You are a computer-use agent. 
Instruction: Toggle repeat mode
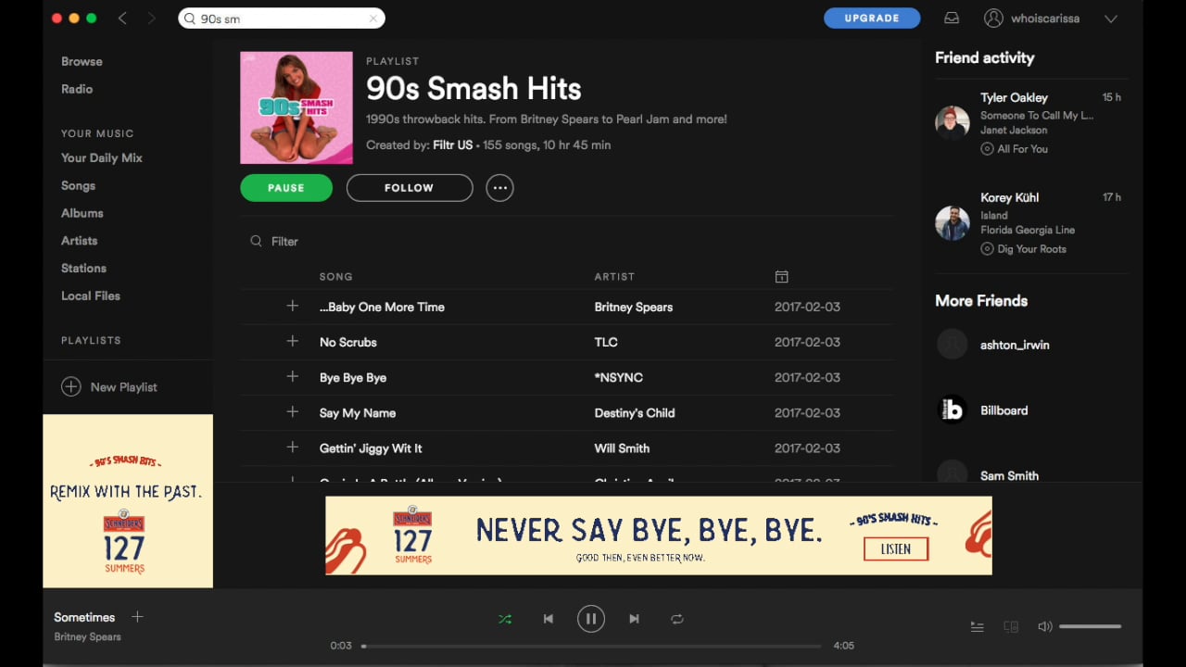[677, 619]
